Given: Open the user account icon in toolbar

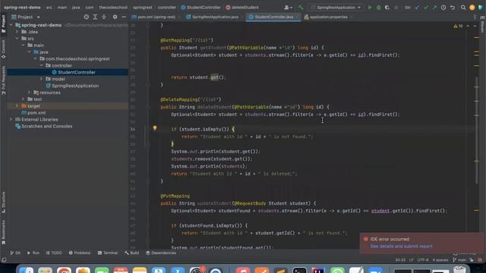Looking at the screenshot, I should (x=288, y=8).
